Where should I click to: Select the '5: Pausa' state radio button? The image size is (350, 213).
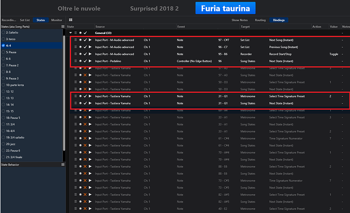4,52
